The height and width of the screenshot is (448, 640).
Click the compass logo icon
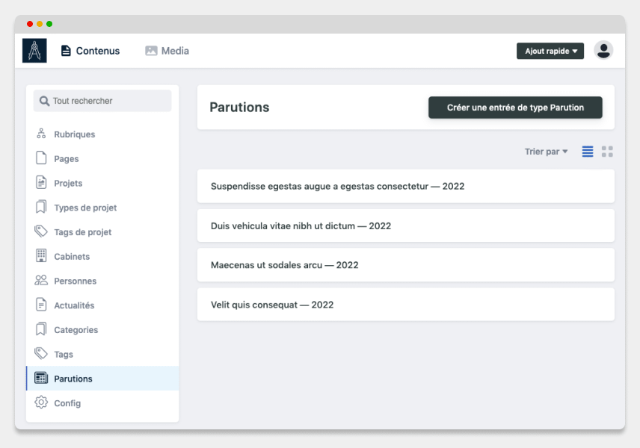click(x=34, y=51)
